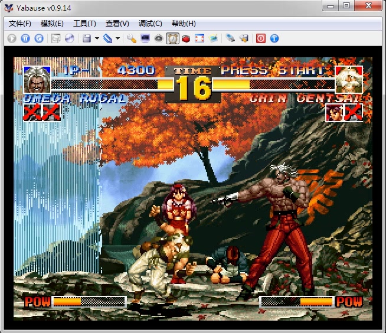Click the OMEGA RUGAL name label

tap(76, 99)
